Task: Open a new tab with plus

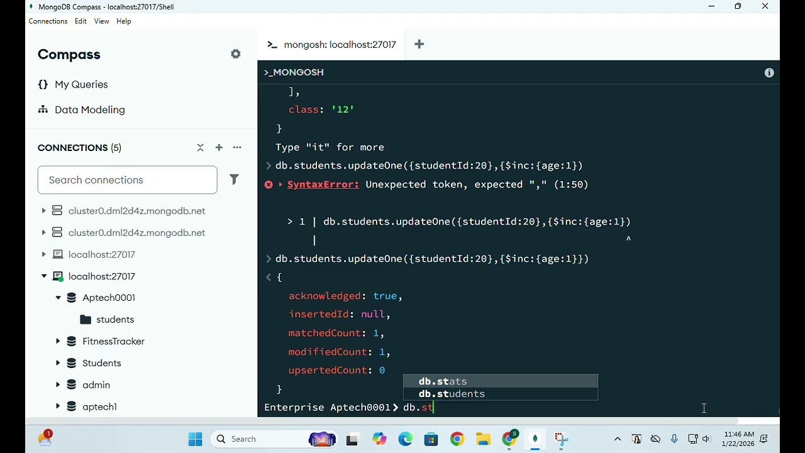Action: pos(419,44)
